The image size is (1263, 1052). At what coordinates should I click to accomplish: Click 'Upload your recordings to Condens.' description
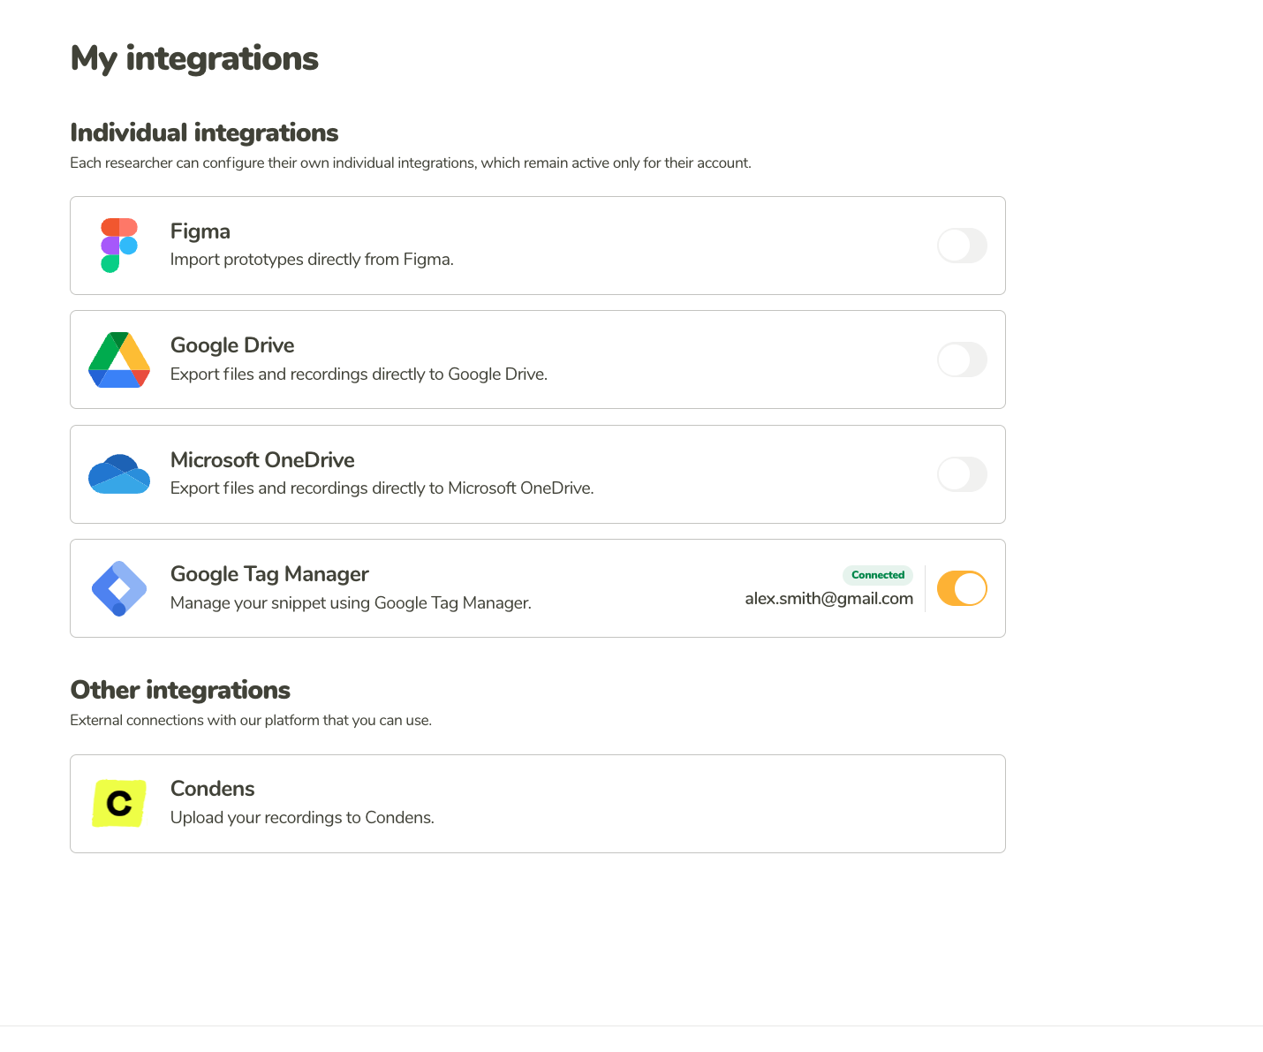[302, 818]
